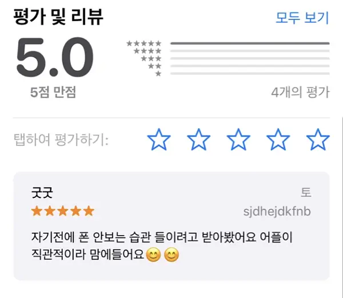
Task: Tap the fifth rating star
Action: (x=318, y=140)
